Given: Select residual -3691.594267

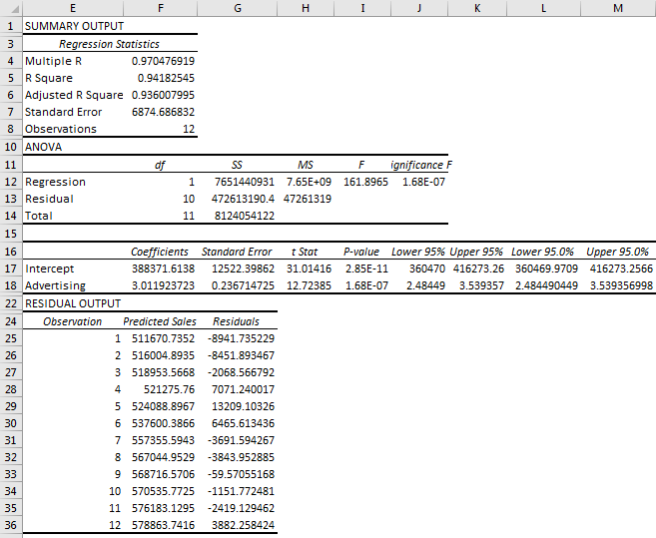Looking at the screenshot, I should click(x=241, y=440).
